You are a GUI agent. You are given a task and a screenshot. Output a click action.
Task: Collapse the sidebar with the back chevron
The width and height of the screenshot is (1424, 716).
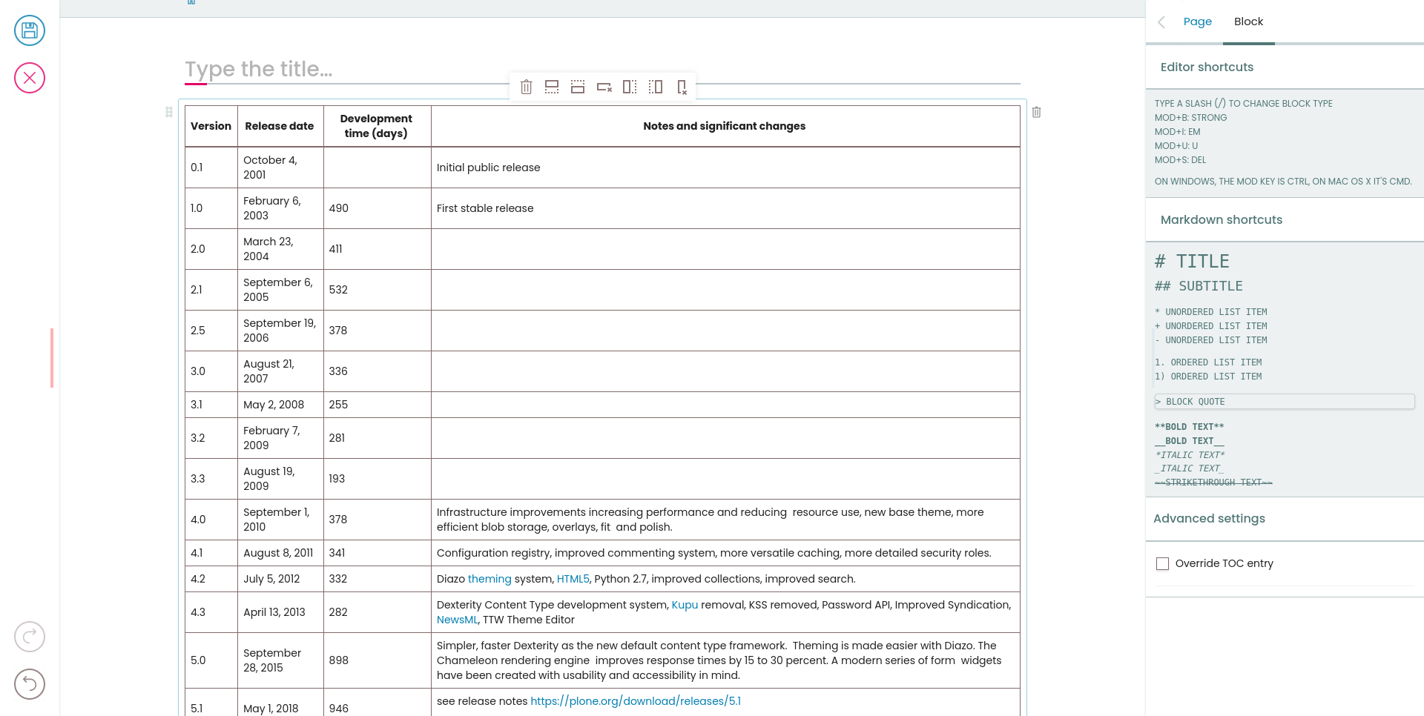point(1161,21)
